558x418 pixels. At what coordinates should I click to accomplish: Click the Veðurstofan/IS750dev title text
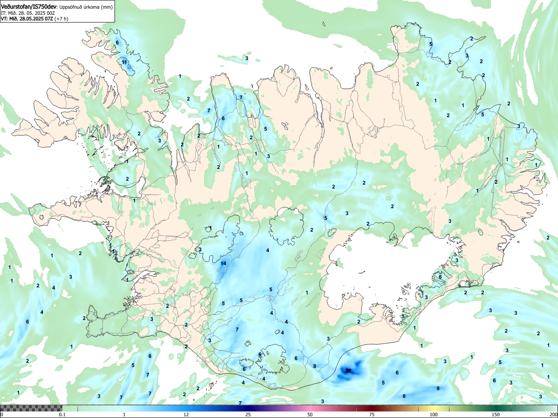coord(29,7)
